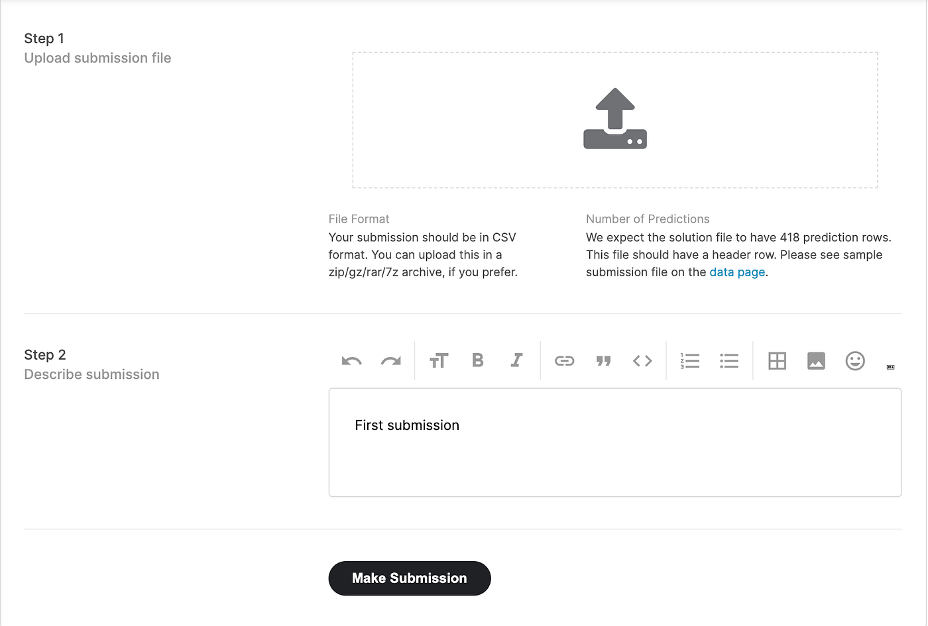Create a numbered list with the ordered list icon
928x626 pixels.
(690, 360)
